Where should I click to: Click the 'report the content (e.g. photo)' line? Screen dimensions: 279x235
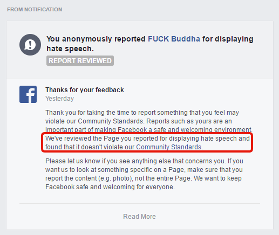click(144, 178)
